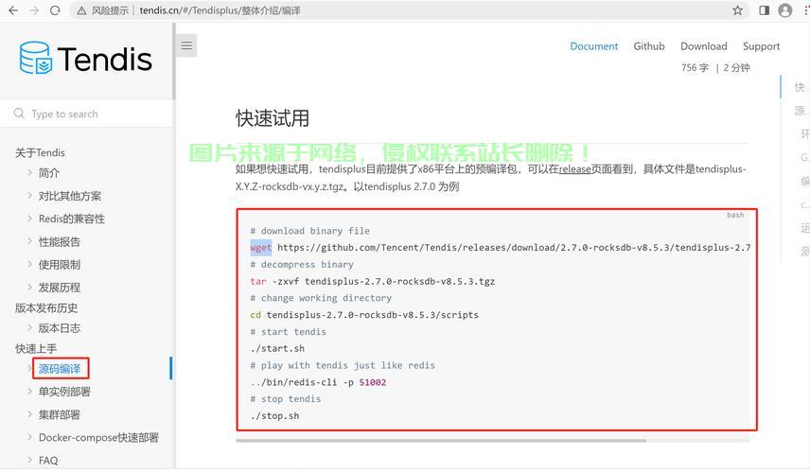
Task: Open the 发展历程 sidebar page
Action: click(x=60, y=287)
